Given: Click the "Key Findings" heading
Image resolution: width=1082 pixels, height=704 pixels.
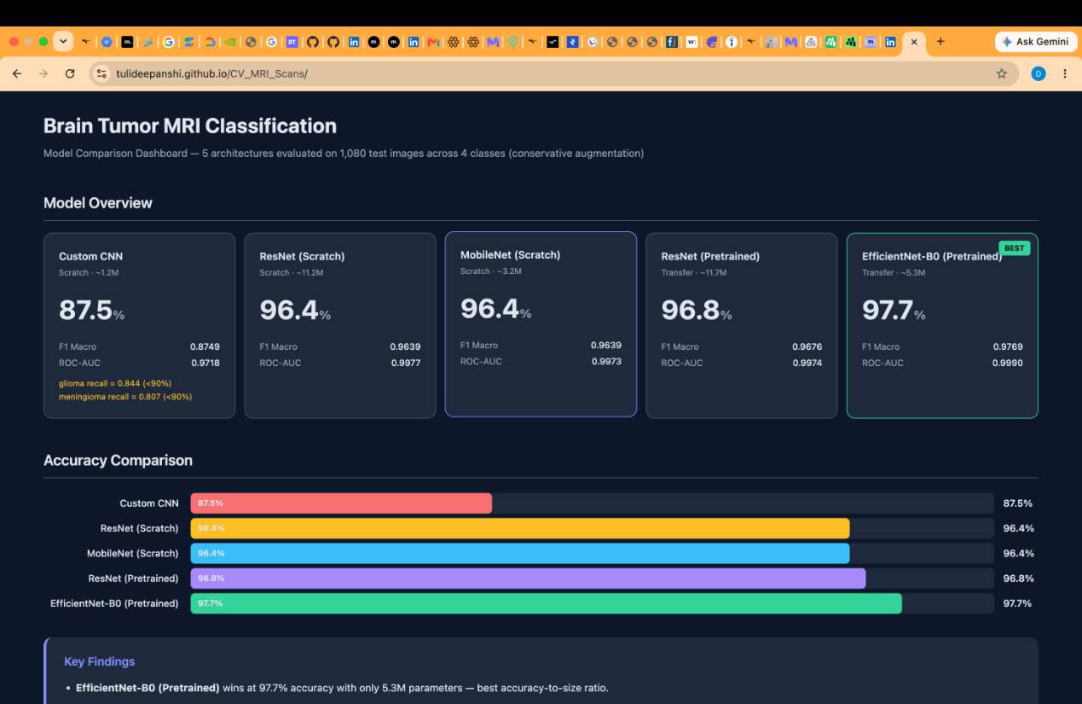Looking at the screenshot, I should coord(100,661).
